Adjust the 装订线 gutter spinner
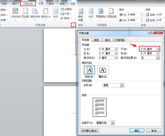 (x=116, y=58)
